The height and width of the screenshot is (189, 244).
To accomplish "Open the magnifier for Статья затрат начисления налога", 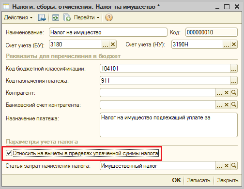I will click(x=234, y=166).
